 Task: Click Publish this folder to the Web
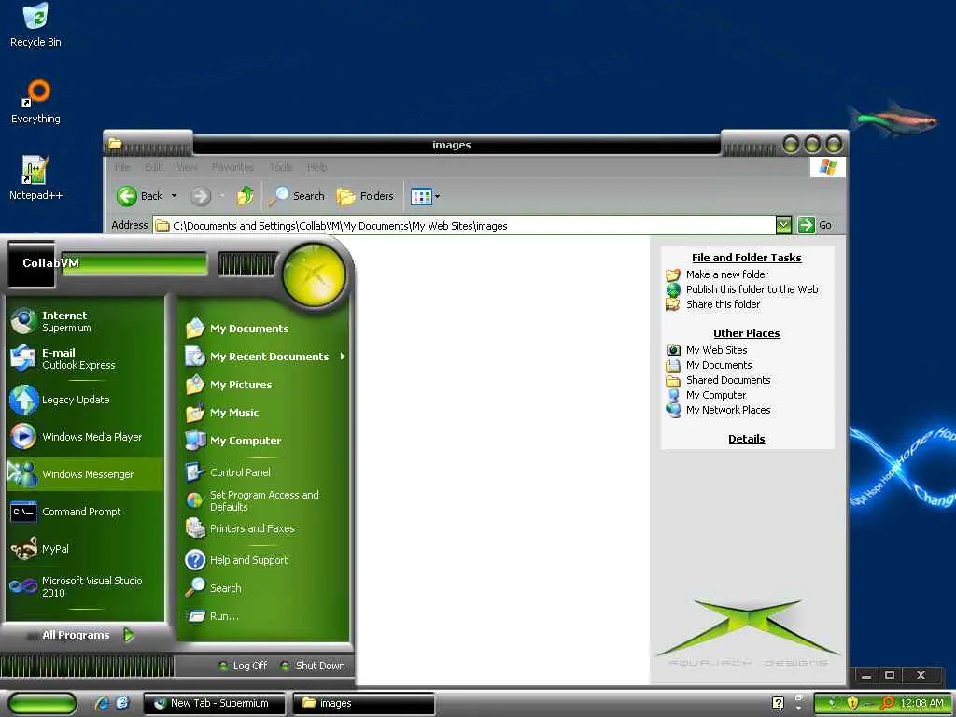752,289
